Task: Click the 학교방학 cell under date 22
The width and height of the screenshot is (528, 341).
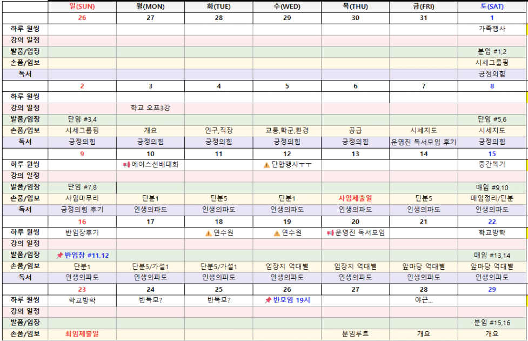Action: click(x=492, y=232)
